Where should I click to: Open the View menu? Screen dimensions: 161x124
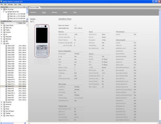pyautogui.click(x=15, y=4)
